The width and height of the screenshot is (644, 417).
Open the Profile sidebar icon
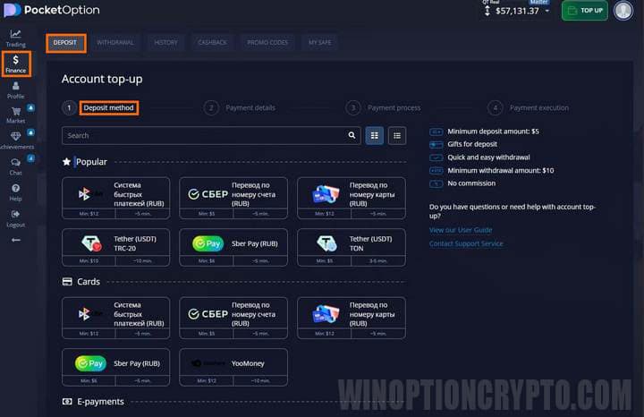[15, 89]
